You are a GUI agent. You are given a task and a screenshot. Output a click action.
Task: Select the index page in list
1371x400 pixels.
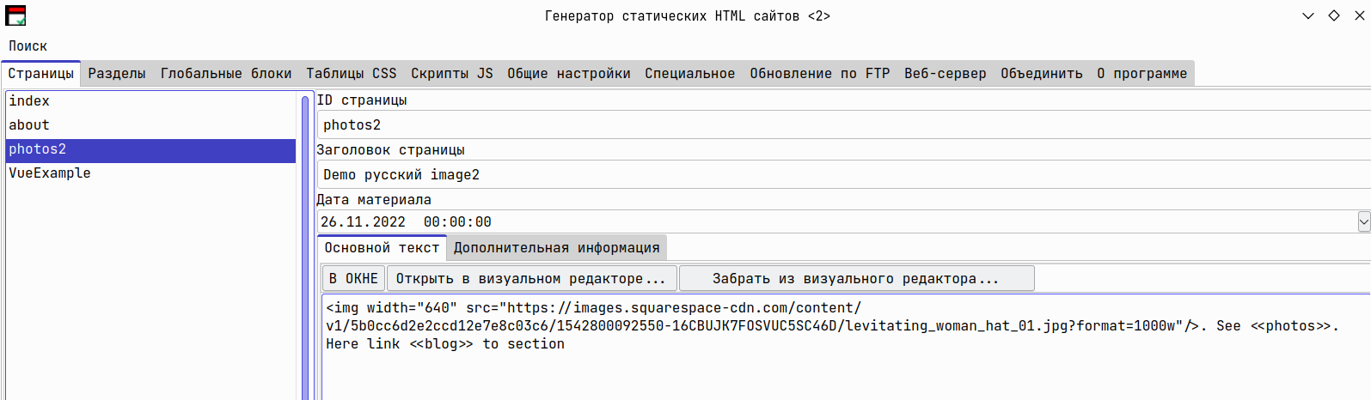pos(150,101)
